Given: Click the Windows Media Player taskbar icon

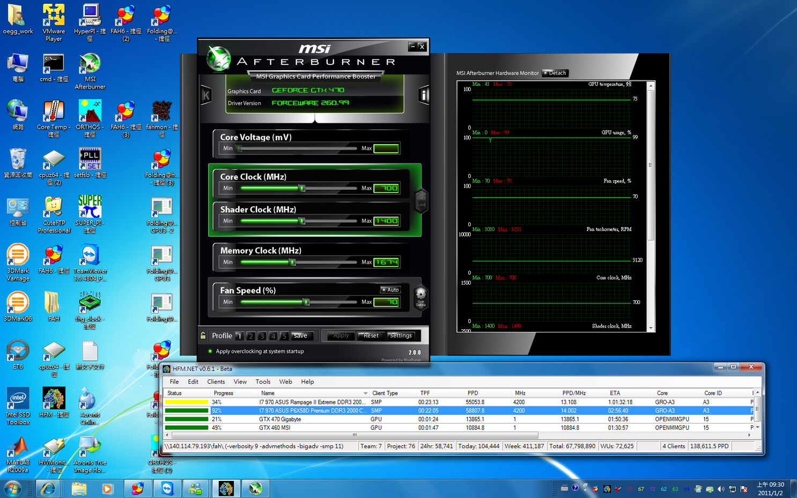Looking at the screenshot, I should (x=108, y=488).
